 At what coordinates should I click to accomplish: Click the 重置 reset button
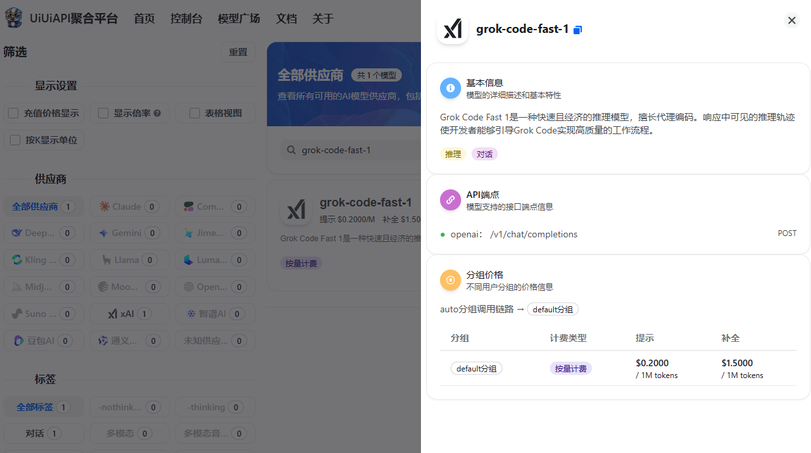coord(238,51)
